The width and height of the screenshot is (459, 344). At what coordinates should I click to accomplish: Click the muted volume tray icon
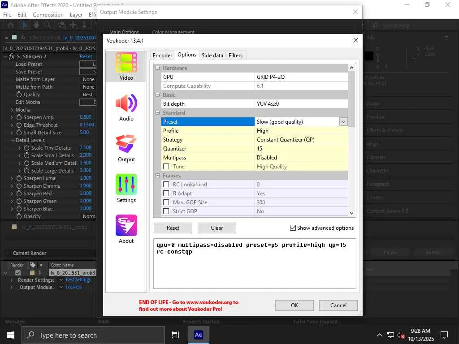click(x=401, y=335)
